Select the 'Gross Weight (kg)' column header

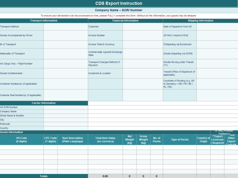tap(143, 140)
